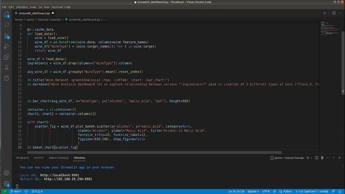Screen dimensions: 345x194
Task: Open the Testing flask view
Action: coord(6,67)
